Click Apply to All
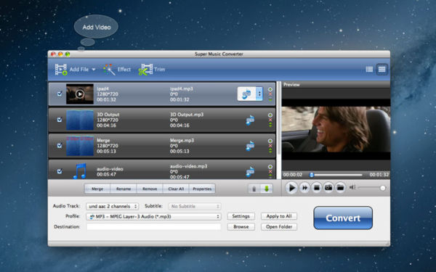Viewport: 436px width, 272px height. 279,216
